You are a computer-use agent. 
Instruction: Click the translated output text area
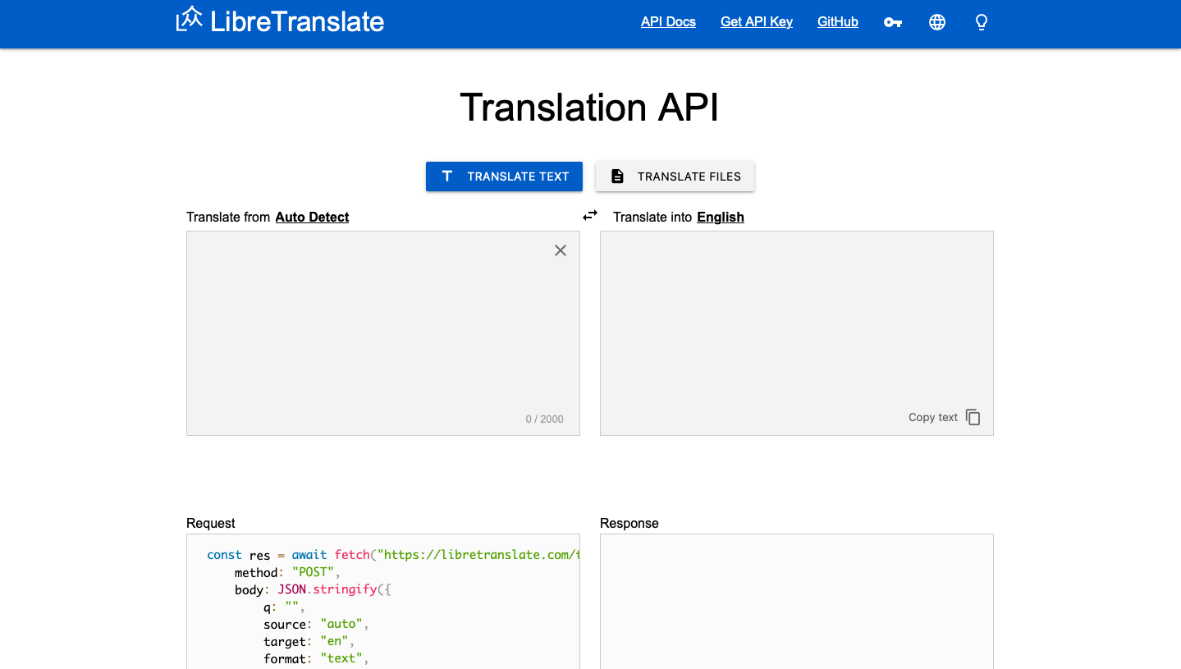click(797, 333)
